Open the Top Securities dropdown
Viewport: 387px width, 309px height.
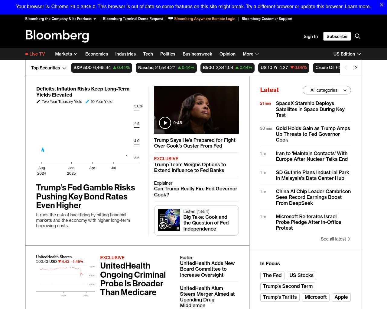49,68
